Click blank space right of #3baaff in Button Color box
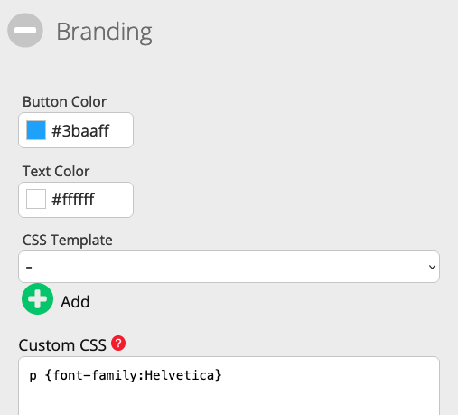This screenshot has width=458, height=415. point(121,131)
